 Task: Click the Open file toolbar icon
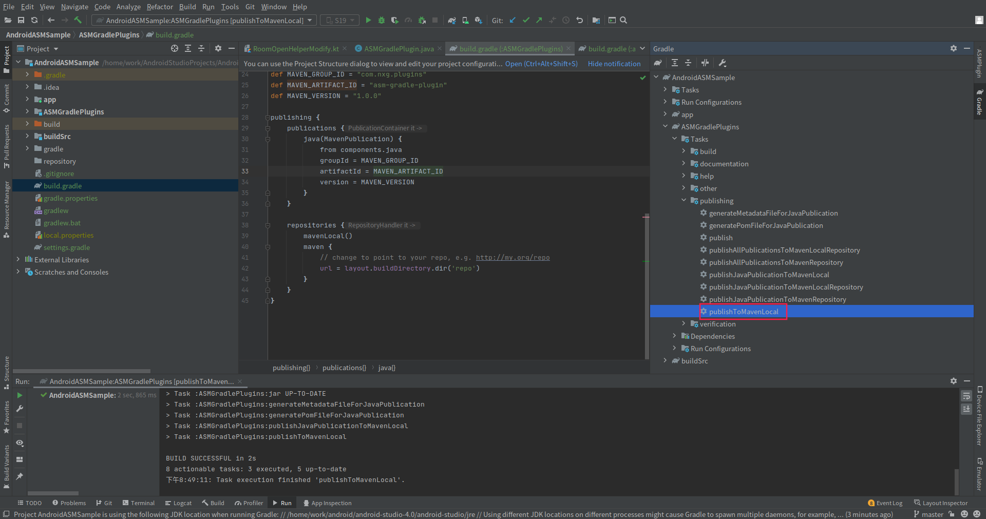click(x=8, y=20)
